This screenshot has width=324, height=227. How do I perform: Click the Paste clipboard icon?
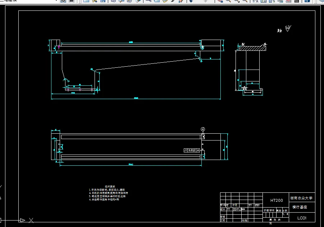(x=165, y=1)
